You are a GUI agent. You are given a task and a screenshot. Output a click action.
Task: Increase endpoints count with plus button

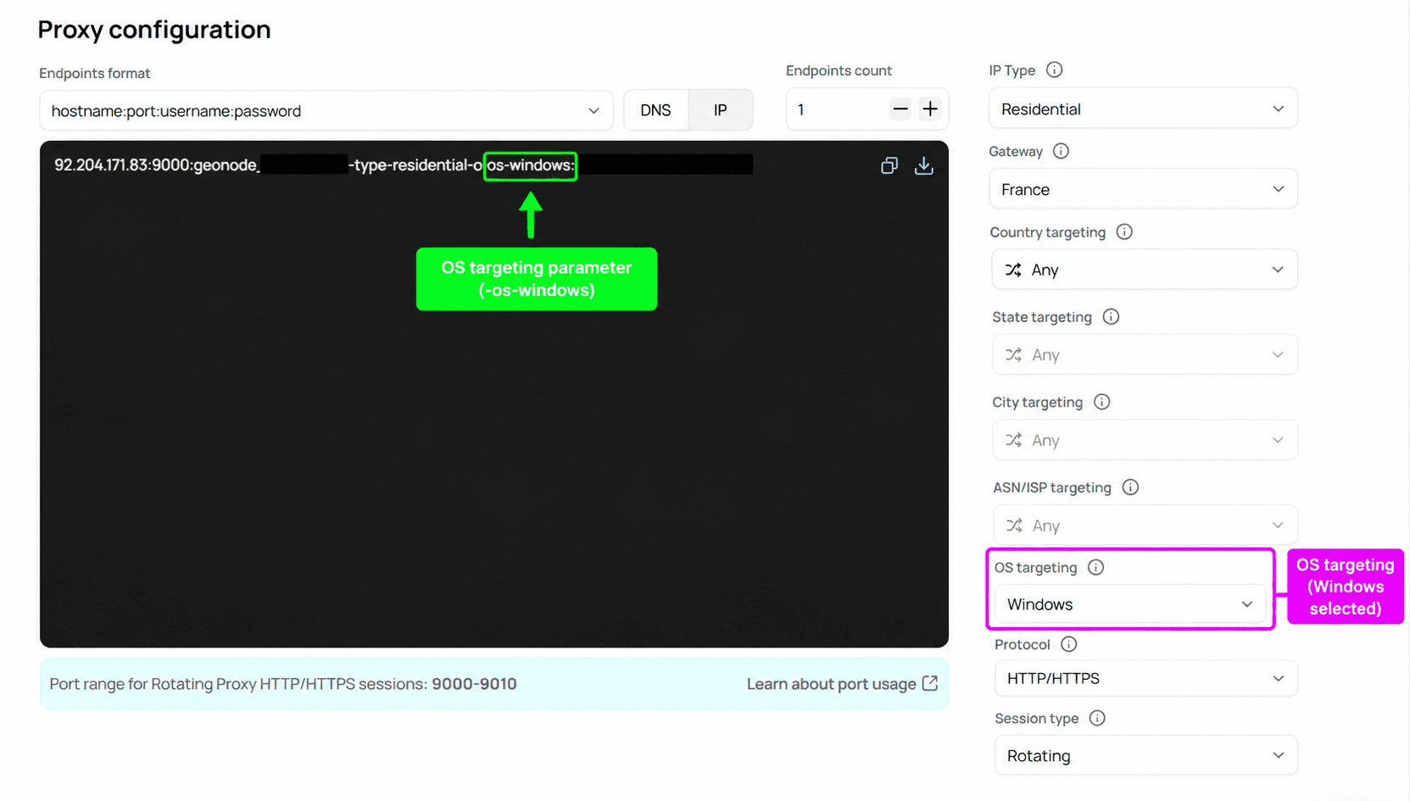tap(930, 108)
